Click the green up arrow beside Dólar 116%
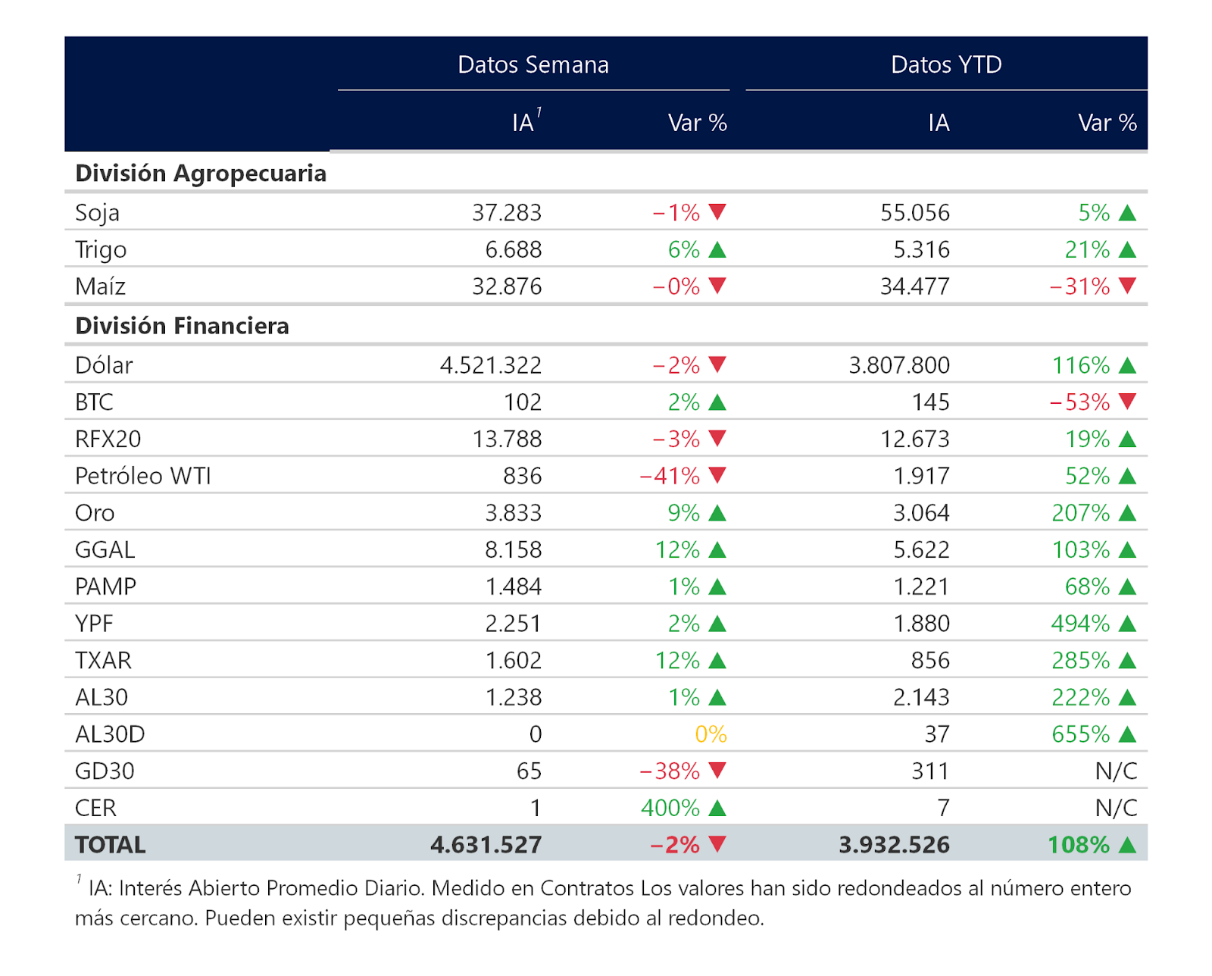1212x976 pixels. point(1127,365)
